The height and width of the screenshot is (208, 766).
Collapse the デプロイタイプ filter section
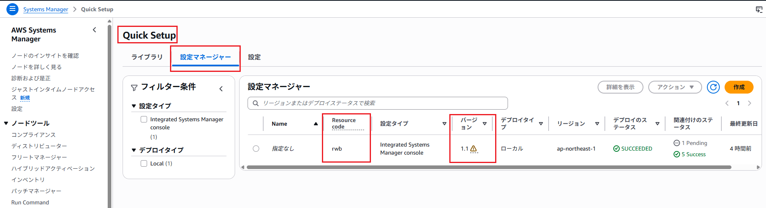click(x=134, y=150)
